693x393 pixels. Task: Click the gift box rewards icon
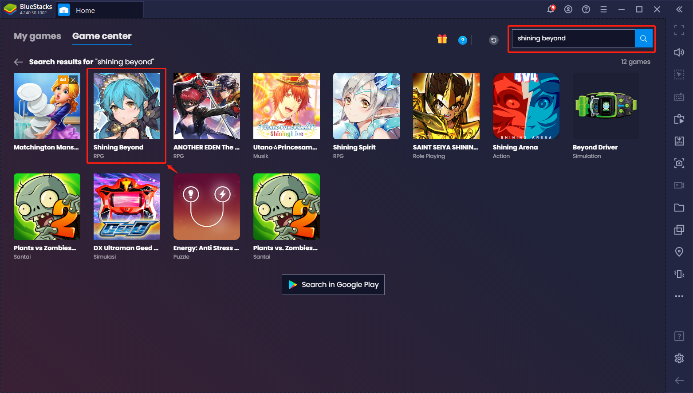coord(442,39)
